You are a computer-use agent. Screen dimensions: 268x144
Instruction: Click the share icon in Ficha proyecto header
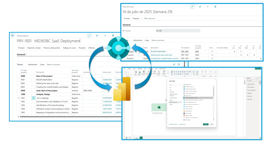(x=97, y=36)
